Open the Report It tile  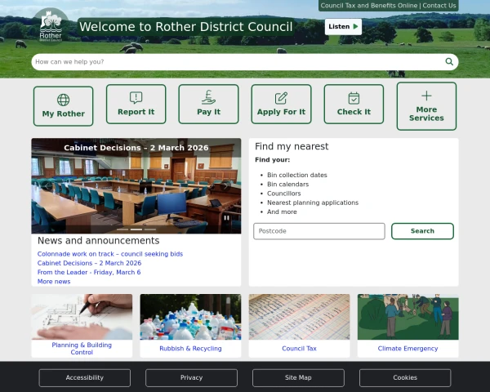(x=136, y=105)
